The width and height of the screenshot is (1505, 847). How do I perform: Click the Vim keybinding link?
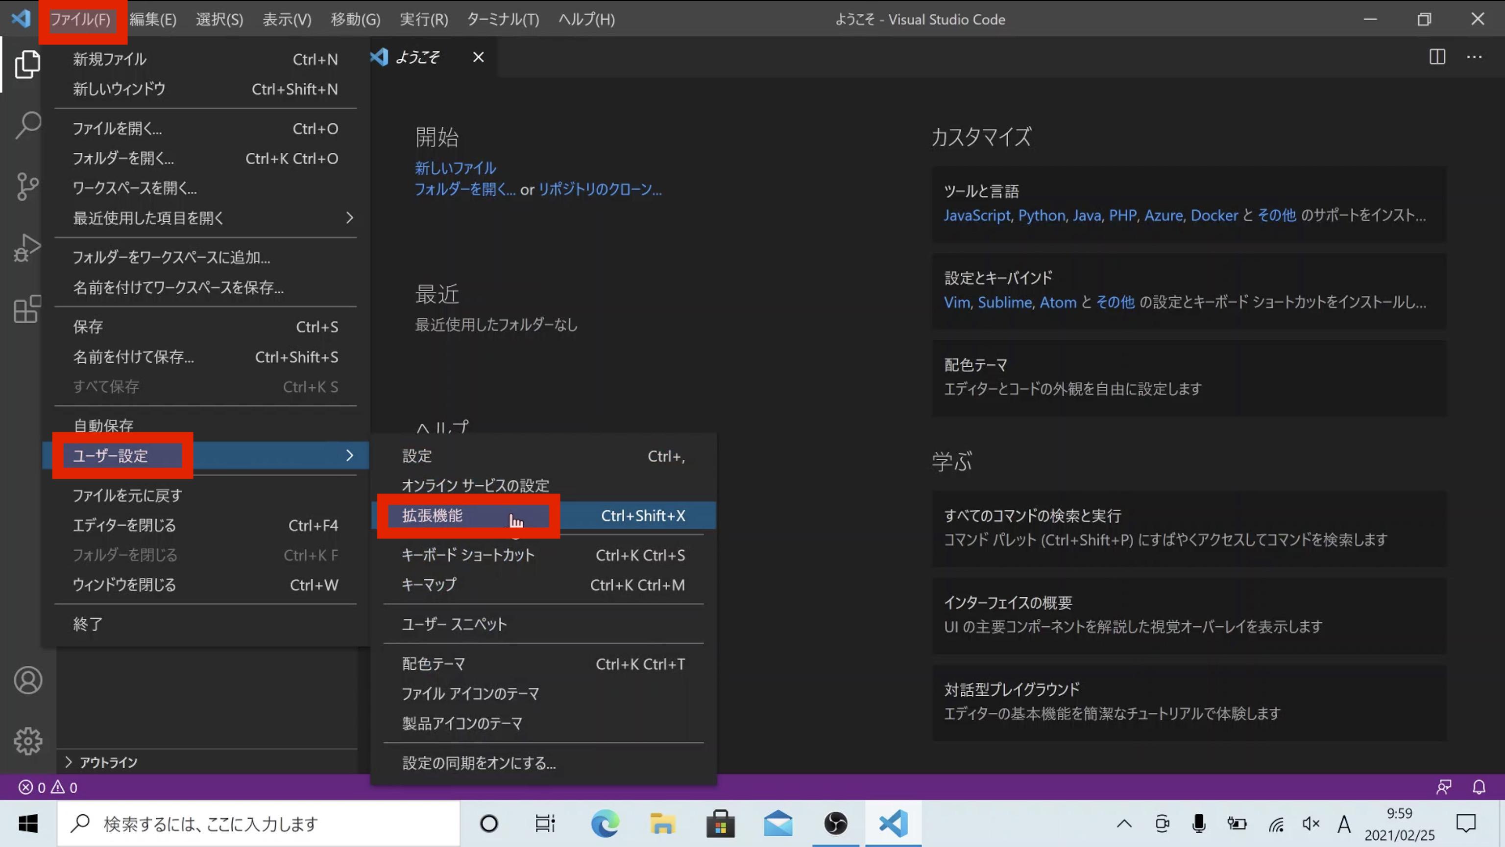pos(956,303)
